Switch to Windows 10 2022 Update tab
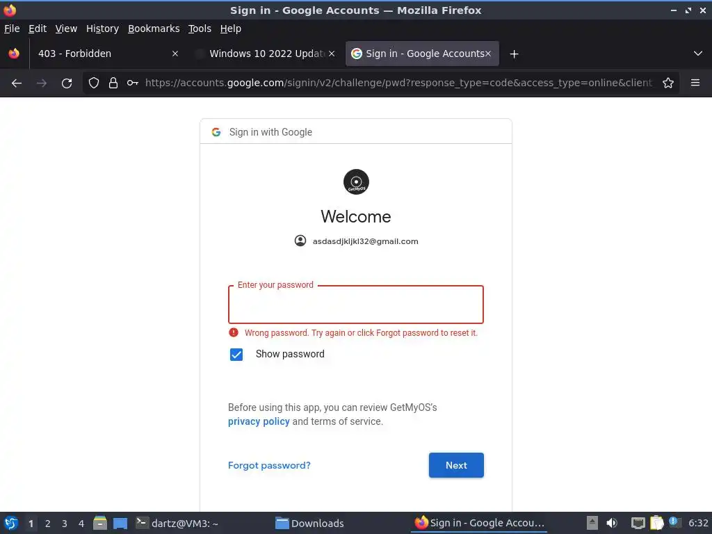Screen dimensions: 712x534 264,54
